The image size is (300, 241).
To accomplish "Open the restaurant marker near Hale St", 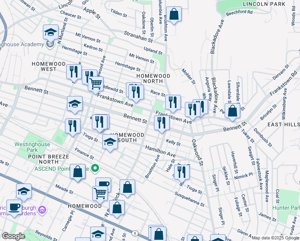I will tap(182, 172).
